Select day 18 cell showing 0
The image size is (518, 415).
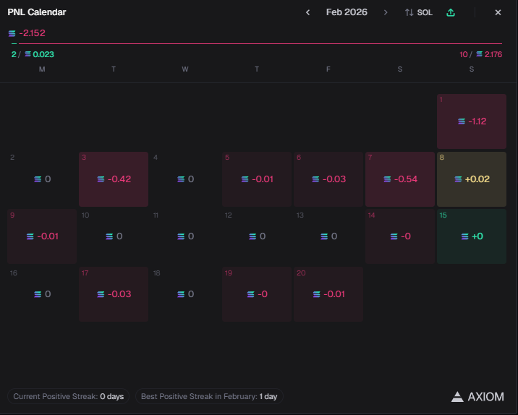[x=185, y=294]
